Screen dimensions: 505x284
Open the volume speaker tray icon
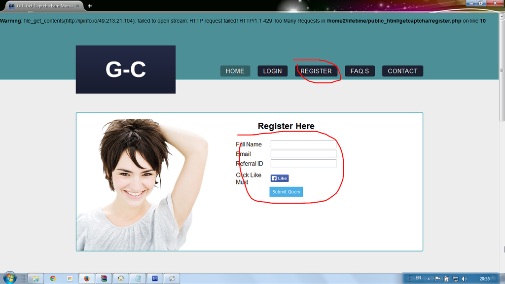coord(464,279)
